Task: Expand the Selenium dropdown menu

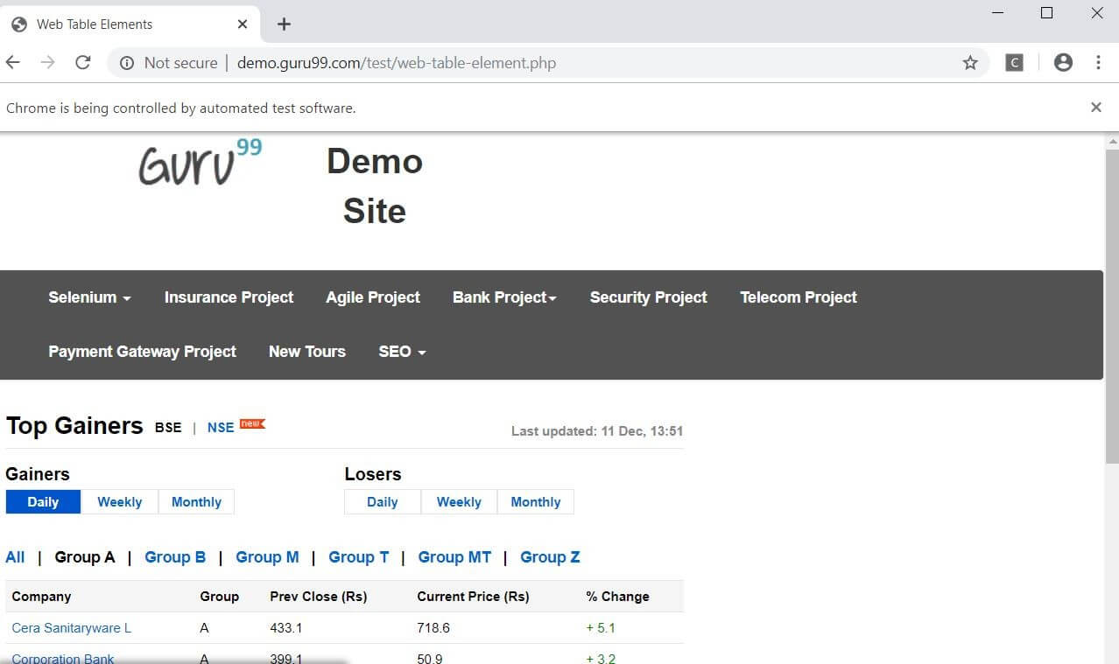Action: click(x=89, y=297)
